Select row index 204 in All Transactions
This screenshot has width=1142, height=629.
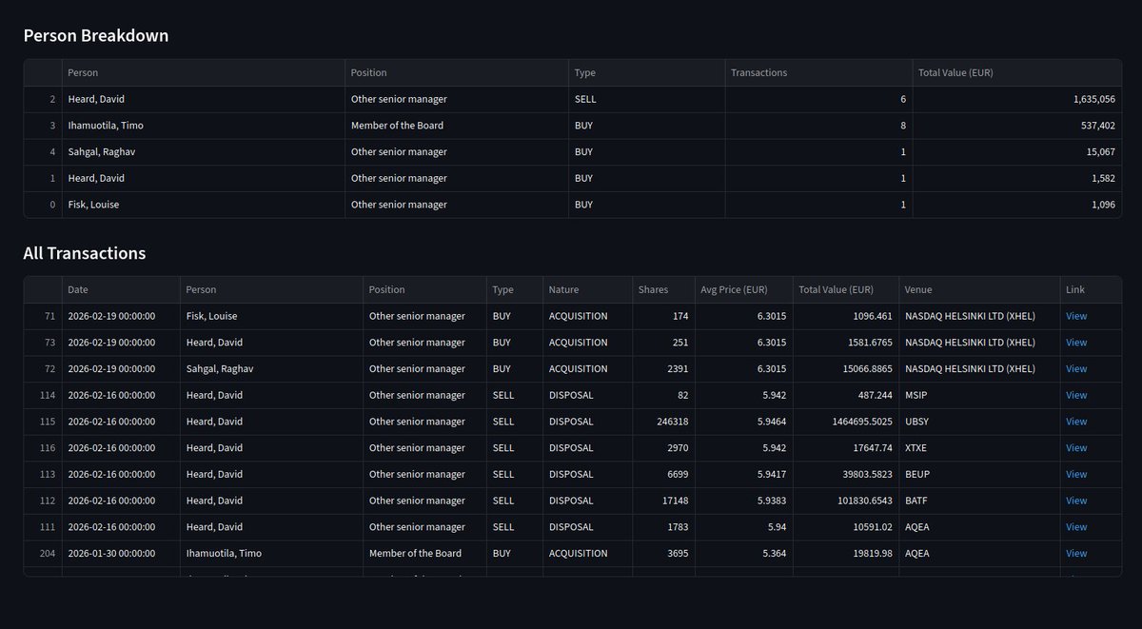point(43,554)
